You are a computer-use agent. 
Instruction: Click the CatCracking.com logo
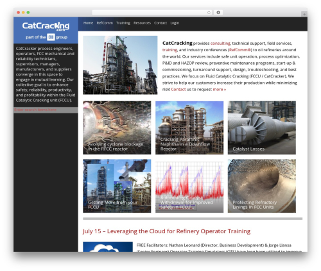click(x=46, y=26)
